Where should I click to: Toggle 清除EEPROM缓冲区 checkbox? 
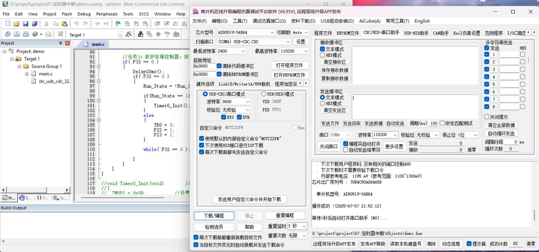(219, 74)
